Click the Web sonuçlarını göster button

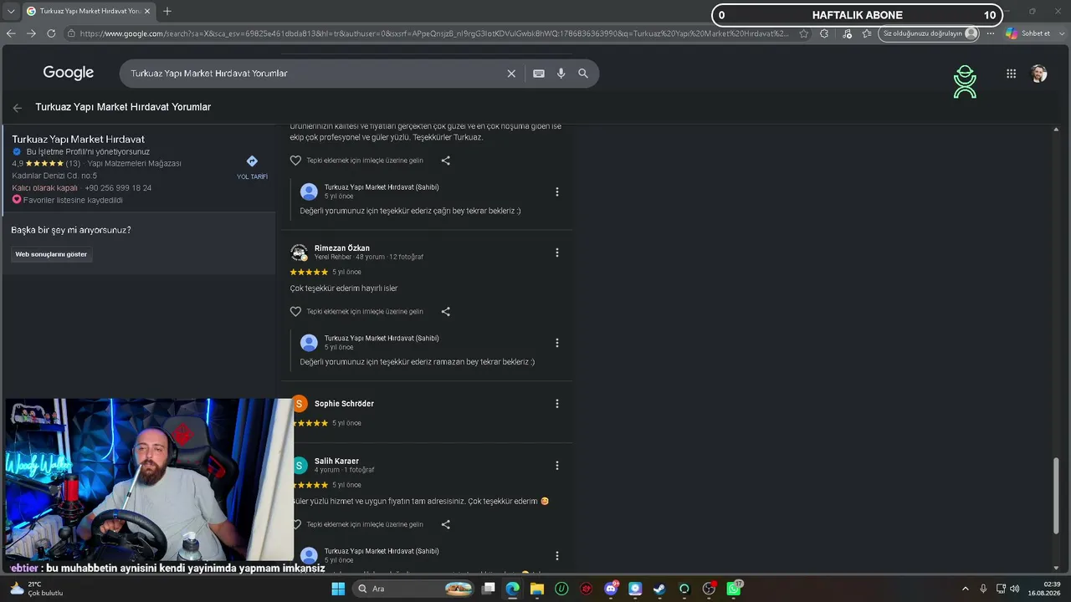51,254
